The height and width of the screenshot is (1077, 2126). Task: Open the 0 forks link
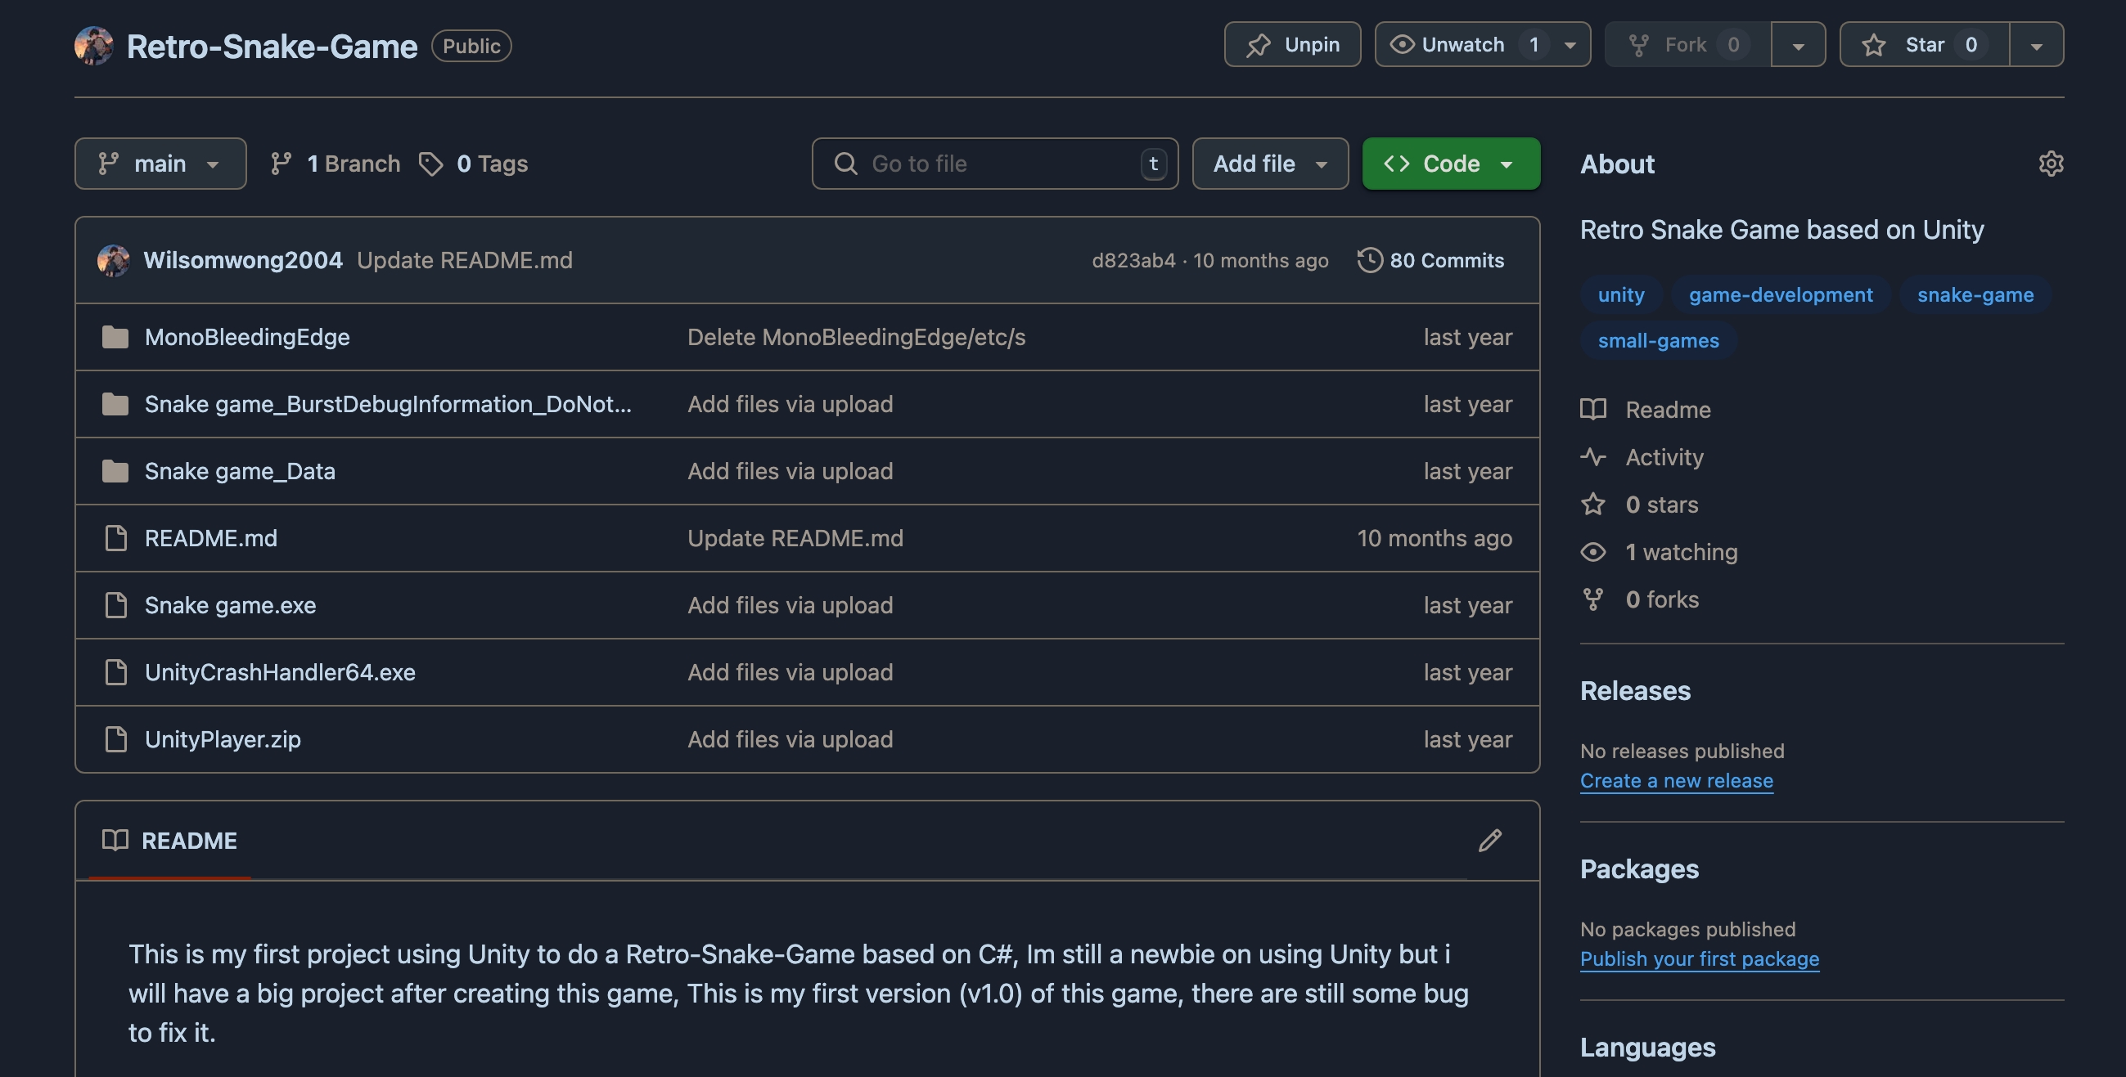[1639, 599]
